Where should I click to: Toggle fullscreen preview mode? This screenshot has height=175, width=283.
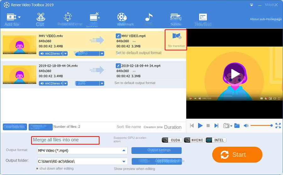point(278,126)
